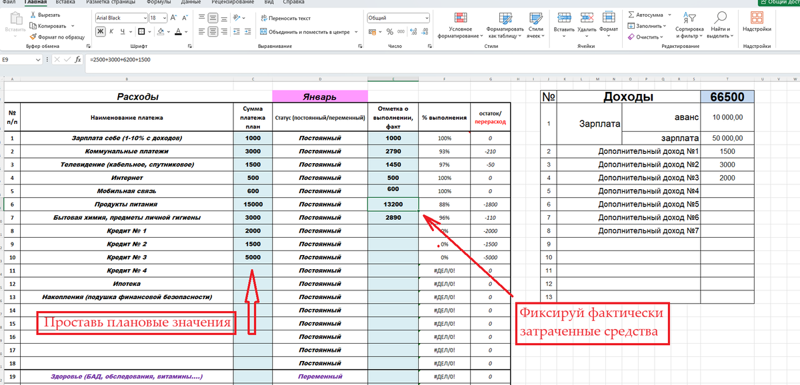Switch to the Вставка ribbon tab
This screenshot has height=385, width=800.
(x=65, y=3)
